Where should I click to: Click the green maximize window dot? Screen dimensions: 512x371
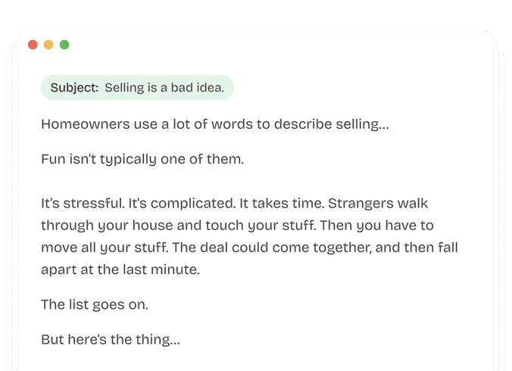tap(64, 45)
